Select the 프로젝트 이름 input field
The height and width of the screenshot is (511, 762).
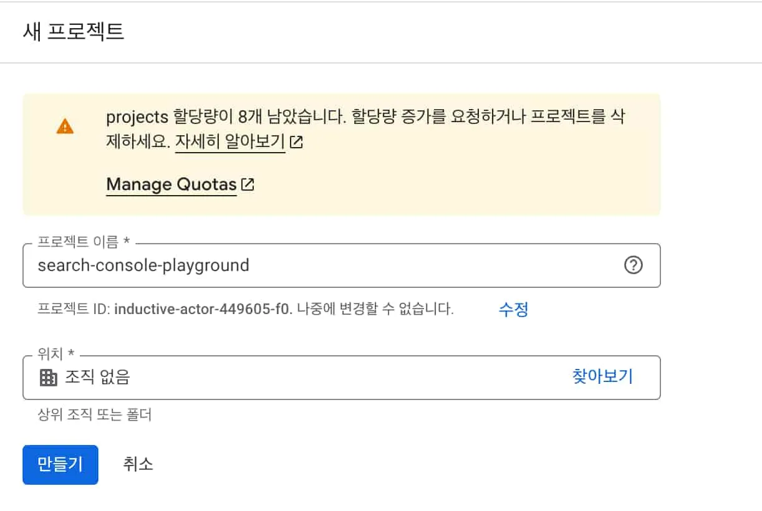point(312,265)
